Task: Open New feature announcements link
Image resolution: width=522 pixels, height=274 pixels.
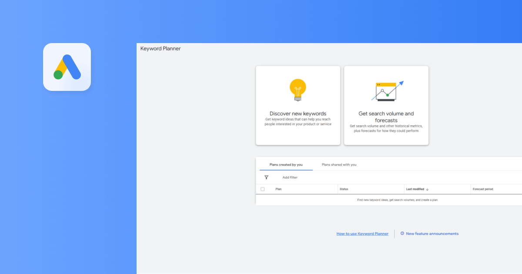Action: pos(432,234)
